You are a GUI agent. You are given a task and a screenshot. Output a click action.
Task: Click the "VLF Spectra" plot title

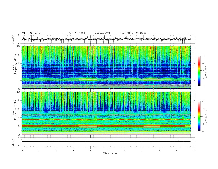click(31, 33)
